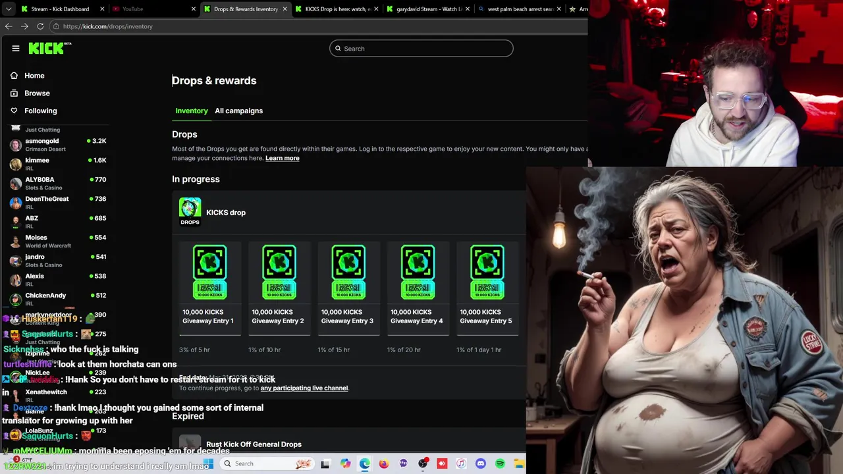This screenshot has height=474, width=843.
Task: Select the Giveaway Entry 3 reward badge
Action: coord(348,272)
